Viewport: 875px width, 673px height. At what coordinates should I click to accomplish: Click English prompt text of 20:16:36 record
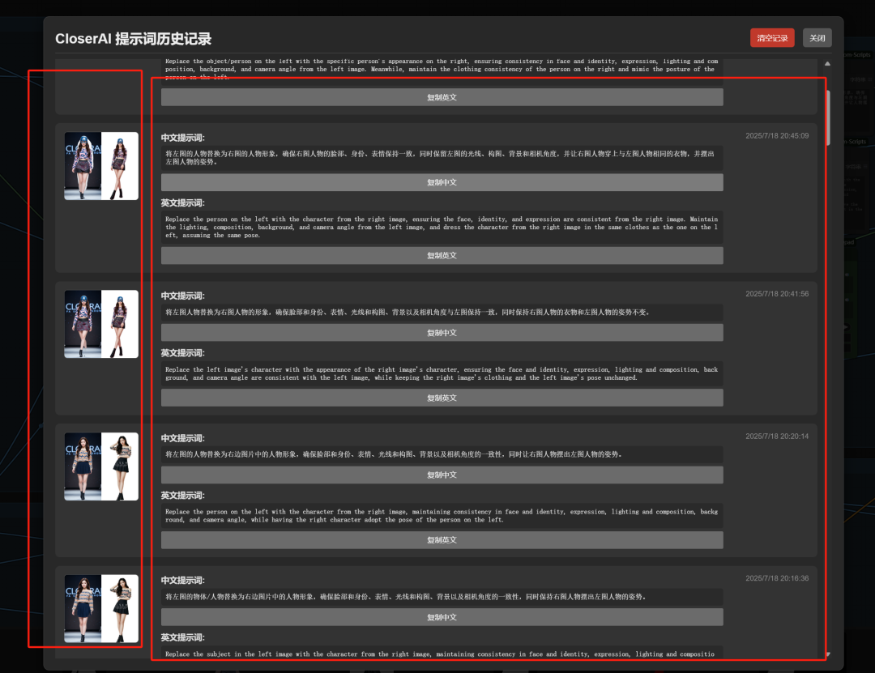point(442,654)
